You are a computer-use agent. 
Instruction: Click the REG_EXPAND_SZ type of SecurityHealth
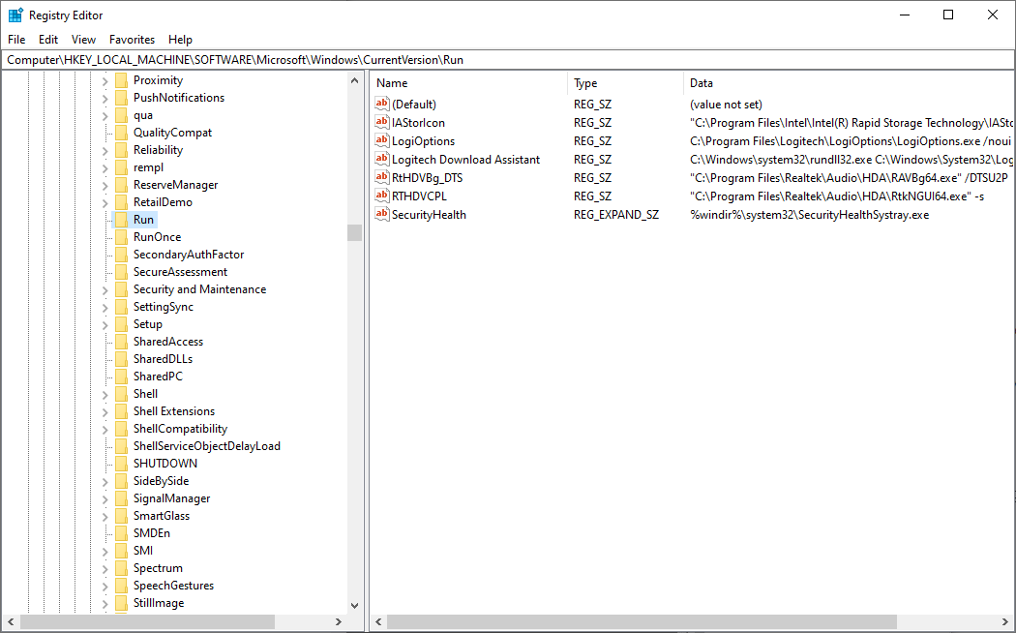[x=616, y=215]
